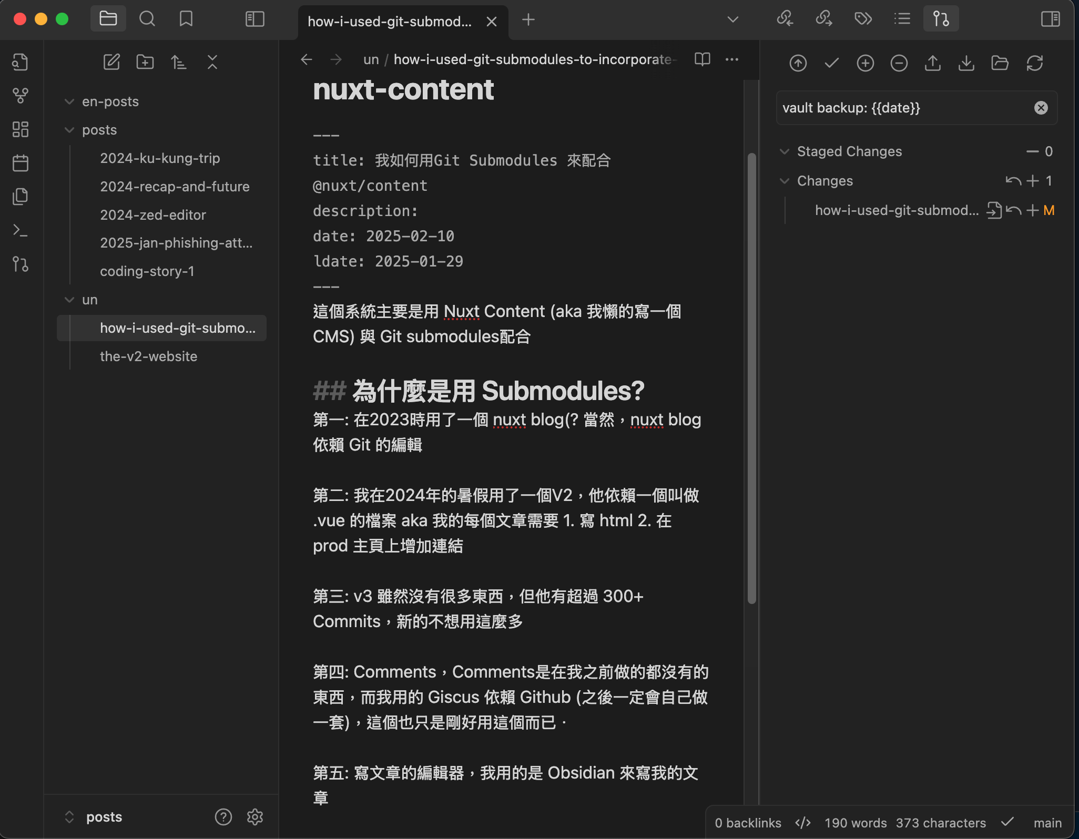Navigate forward in note history
Viewport: 1079px width, 839px height.
pyautogui.click(x=336, y=59)
